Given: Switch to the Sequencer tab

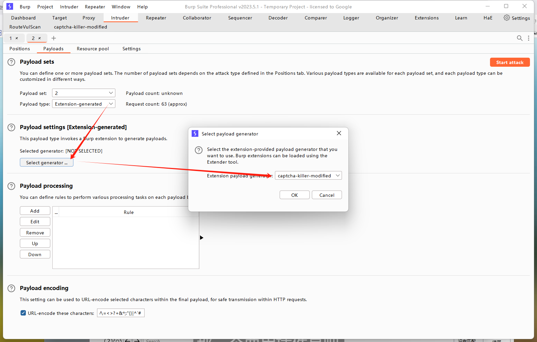Looking at the screenshot, I should [x=240, y=18].
